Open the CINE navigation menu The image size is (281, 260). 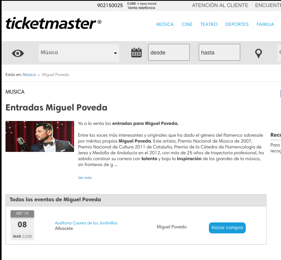[x=187, y=24]
